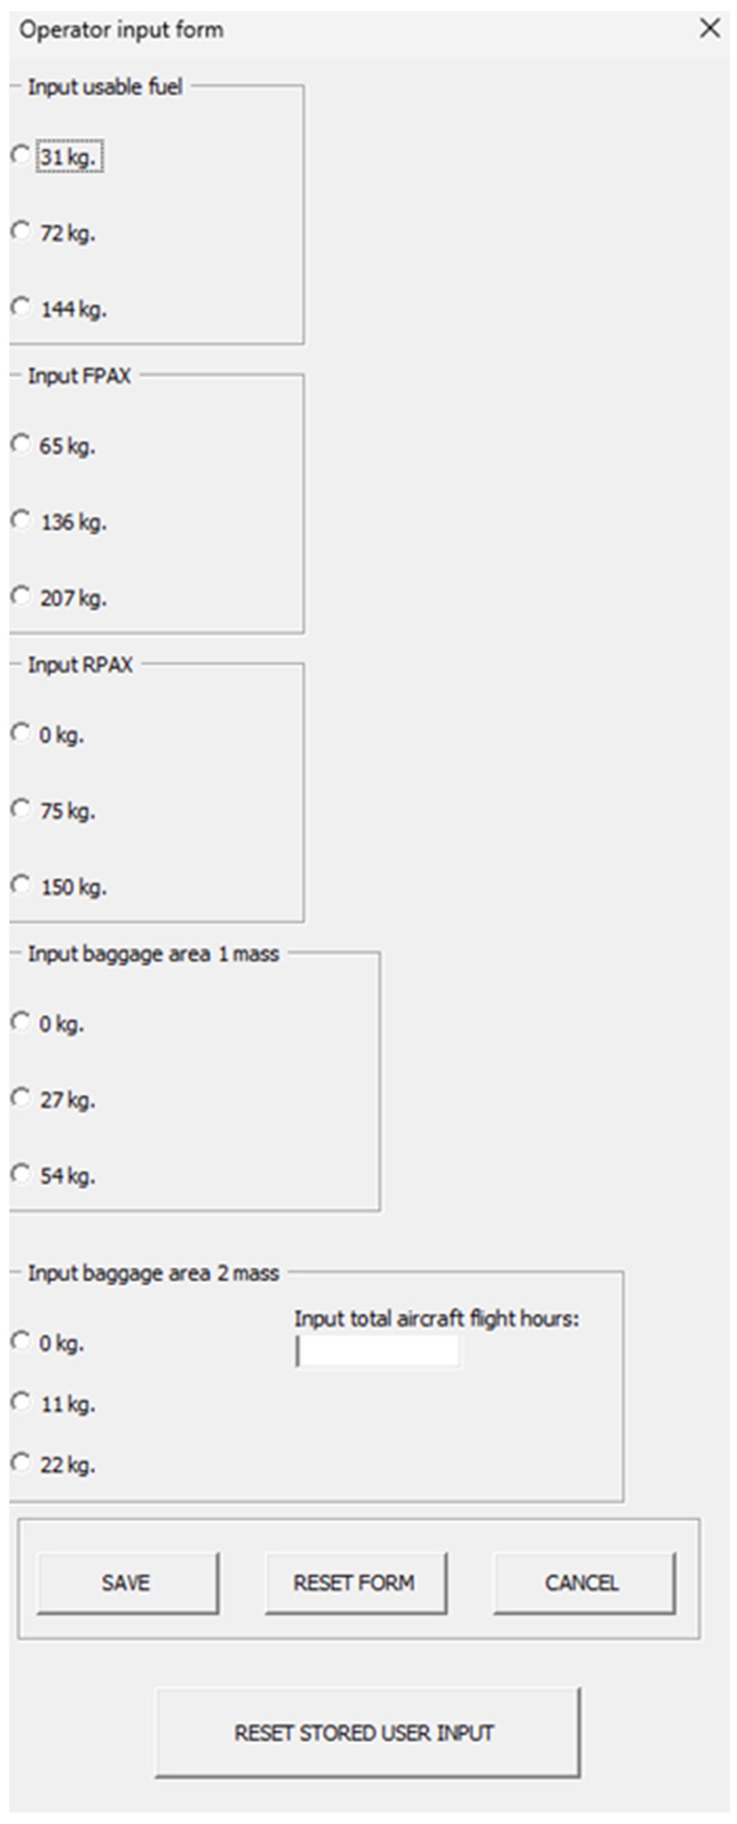737x1824 pixels.
Task: Choose 0 kg. for baggage area 2
Action: tap(20, 1340)
